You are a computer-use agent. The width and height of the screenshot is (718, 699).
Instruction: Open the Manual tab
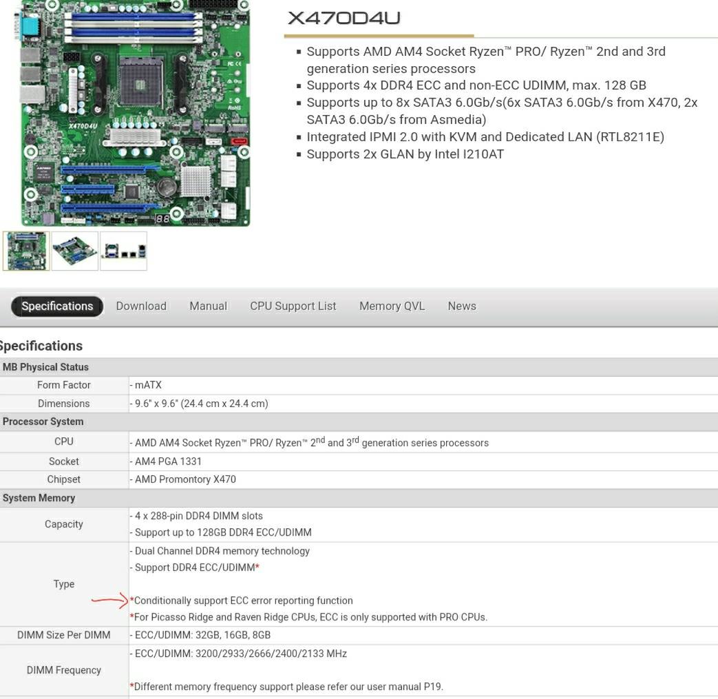[x=209, y=306]
